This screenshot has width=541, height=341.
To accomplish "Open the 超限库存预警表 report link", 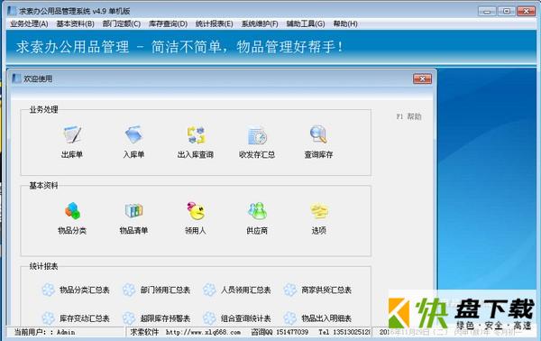I will pos(165,318).
